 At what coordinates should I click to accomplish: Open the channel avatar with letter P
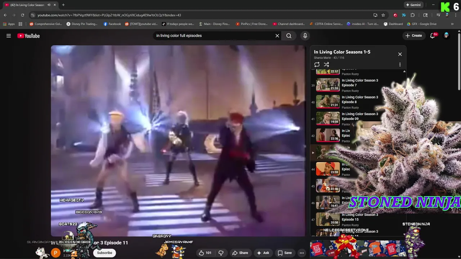55,253
